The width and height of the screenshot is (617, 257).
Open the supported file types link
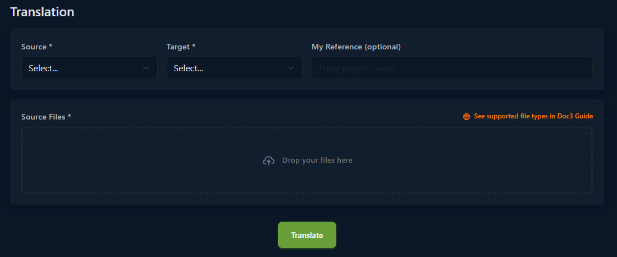528,116
